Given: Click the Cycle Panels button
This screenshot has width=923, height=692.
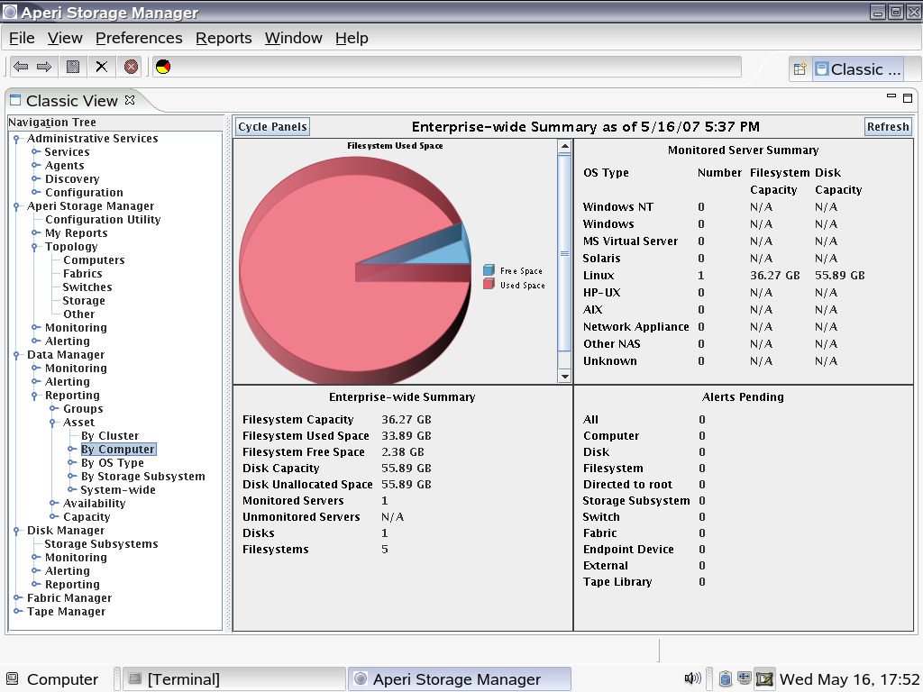Looking at the screenshot, I should pyautogui.click(x=272, y=127).
